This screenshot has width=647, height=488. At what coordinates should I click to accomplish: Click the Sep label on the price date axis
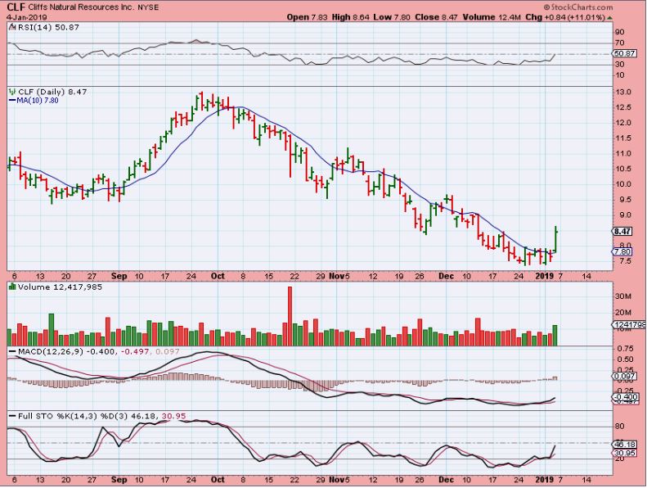[119, 276]
